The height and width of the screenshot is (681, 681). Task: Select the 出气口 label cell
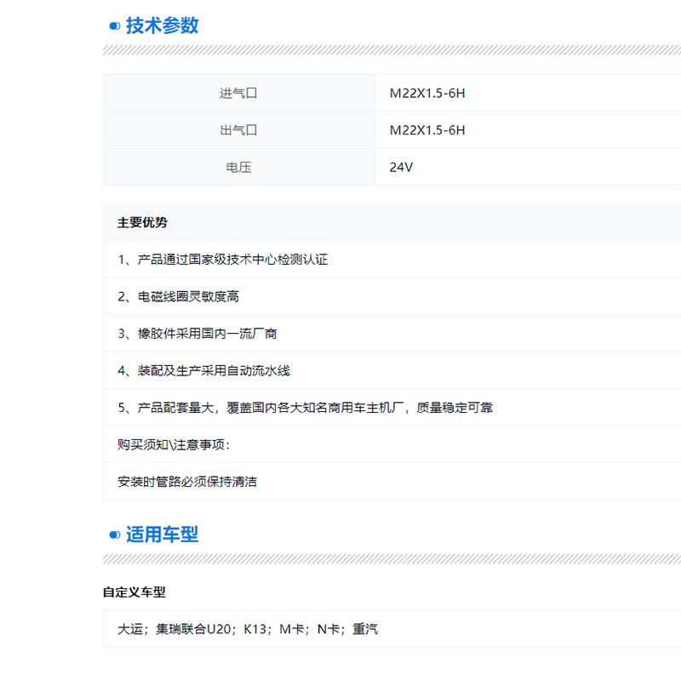point(238,130)
